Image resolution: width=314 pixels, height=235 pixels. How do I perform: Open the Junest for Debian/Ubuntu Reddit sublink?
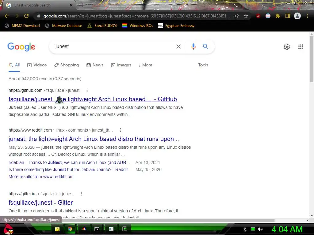click(68, 170)
